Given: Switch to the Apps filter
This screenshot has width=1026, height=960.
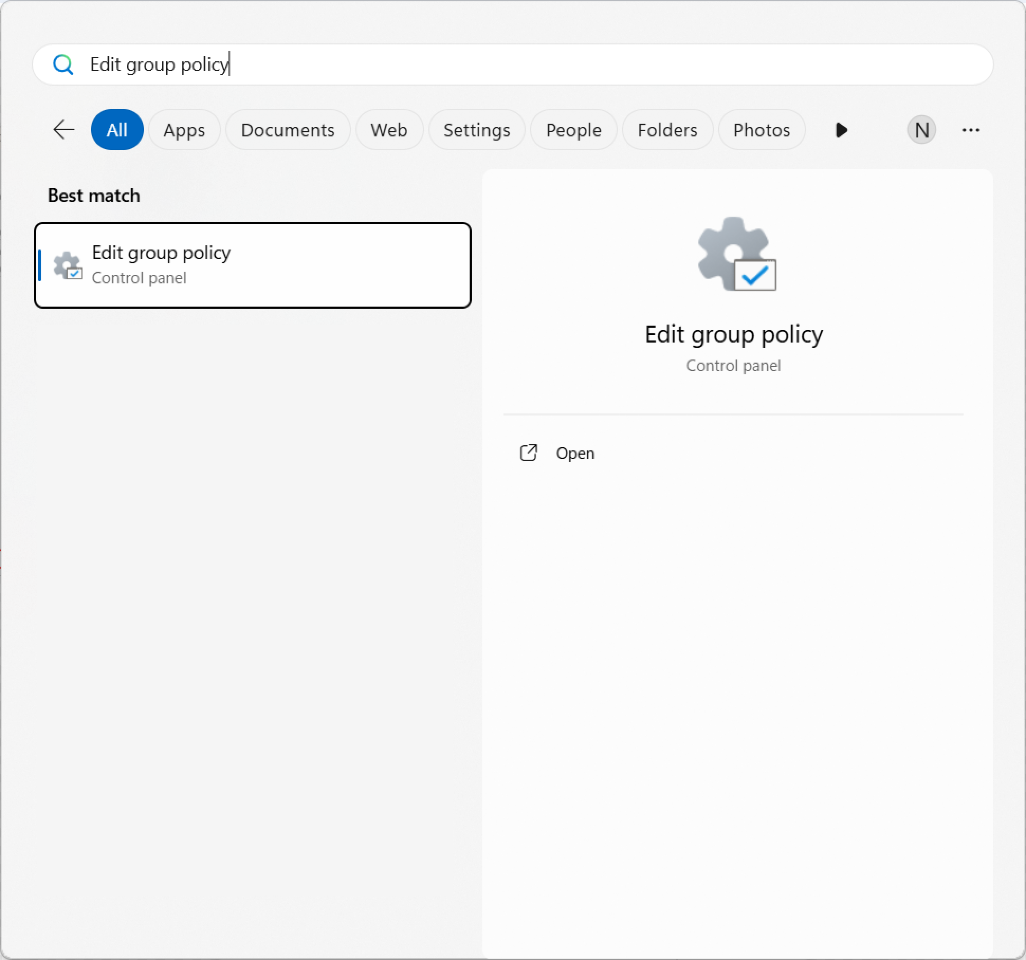Looking at the screenshot, I should coord(184,130).
